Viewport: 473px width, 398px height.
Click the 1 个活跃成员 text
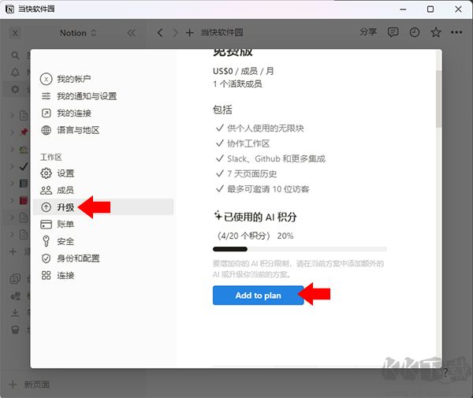(237, 84)
